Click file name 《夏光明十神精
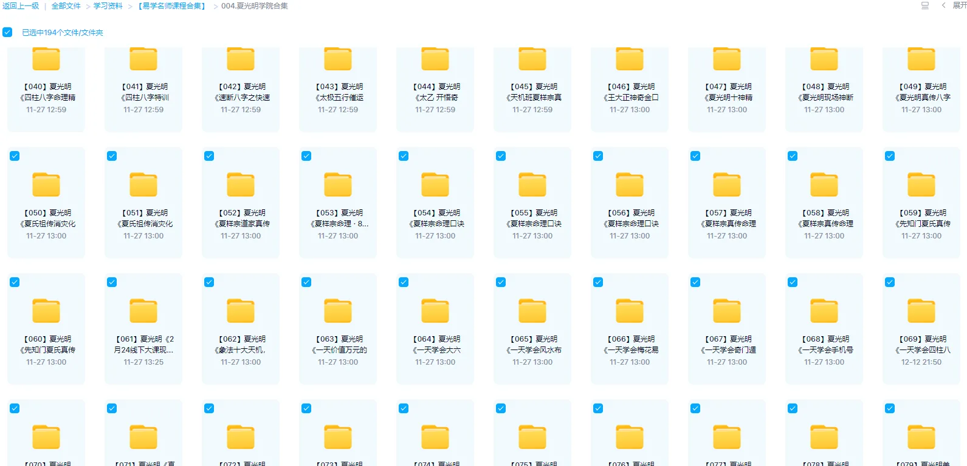Viewport: 967px width, 466px height. point(728,98)
